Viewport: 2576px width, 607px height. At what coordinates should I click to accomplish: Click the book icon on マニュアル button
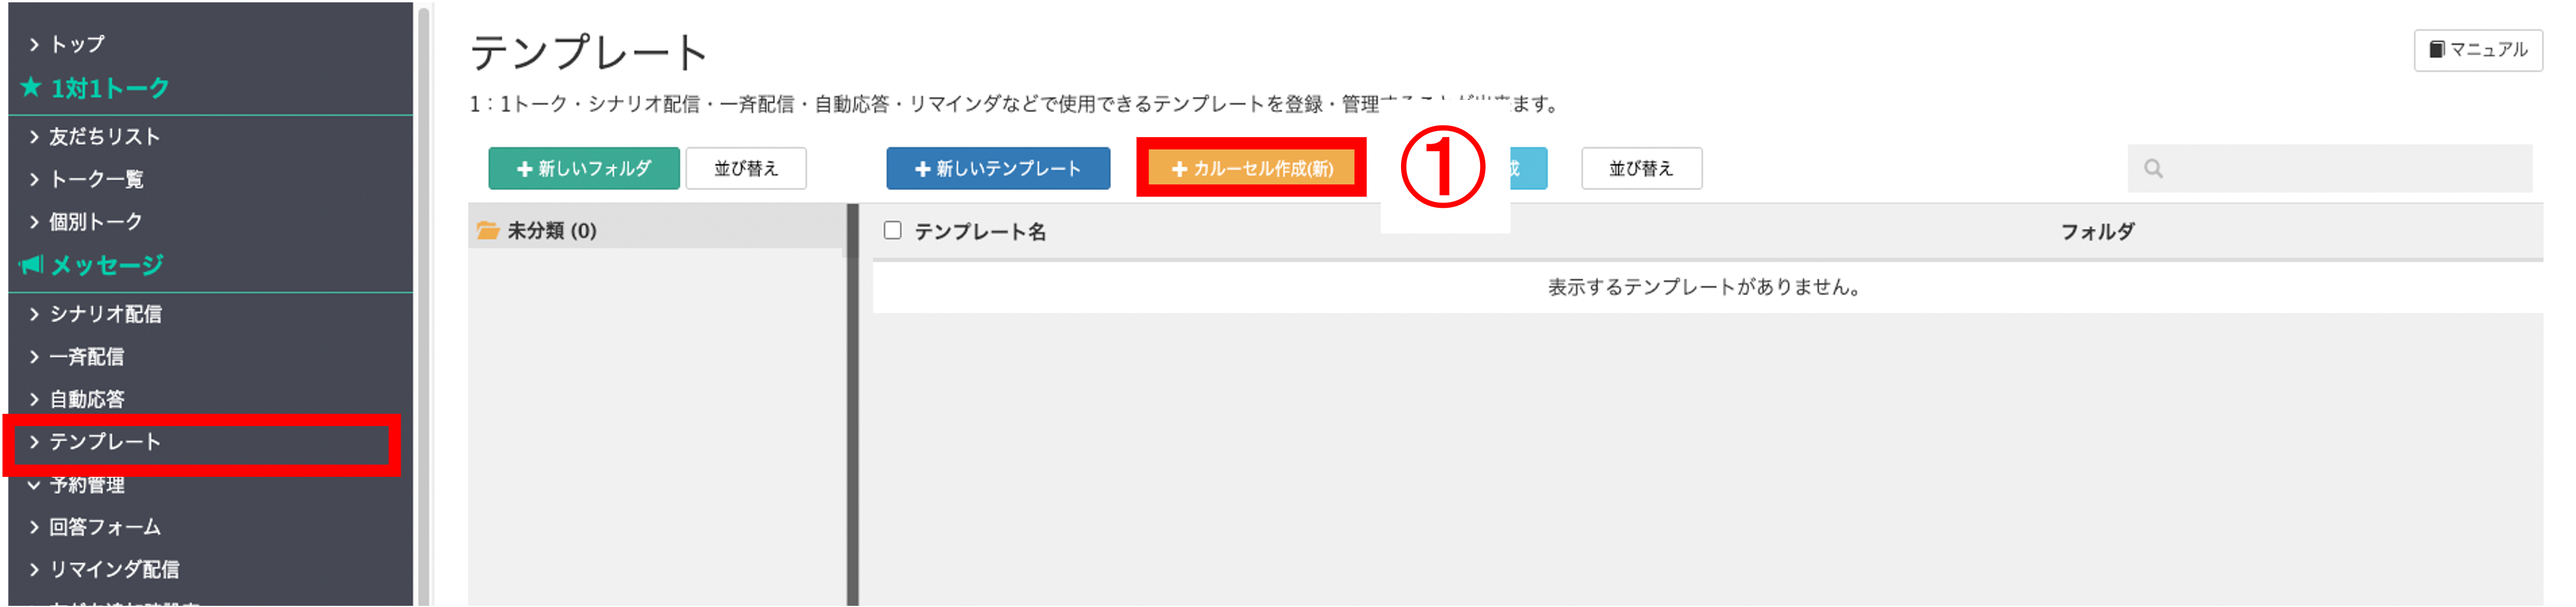[2437, 49]
